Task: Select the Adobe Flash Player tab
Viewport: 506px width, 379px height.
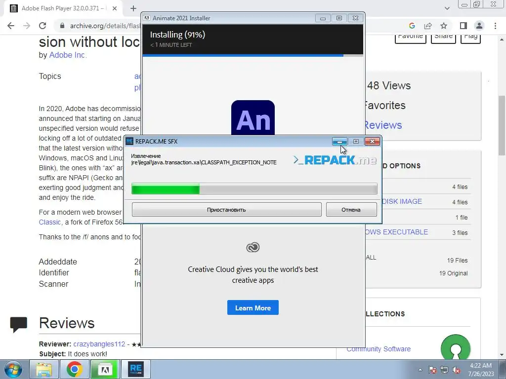Action: pyautogui.click(x=63, y=8)
